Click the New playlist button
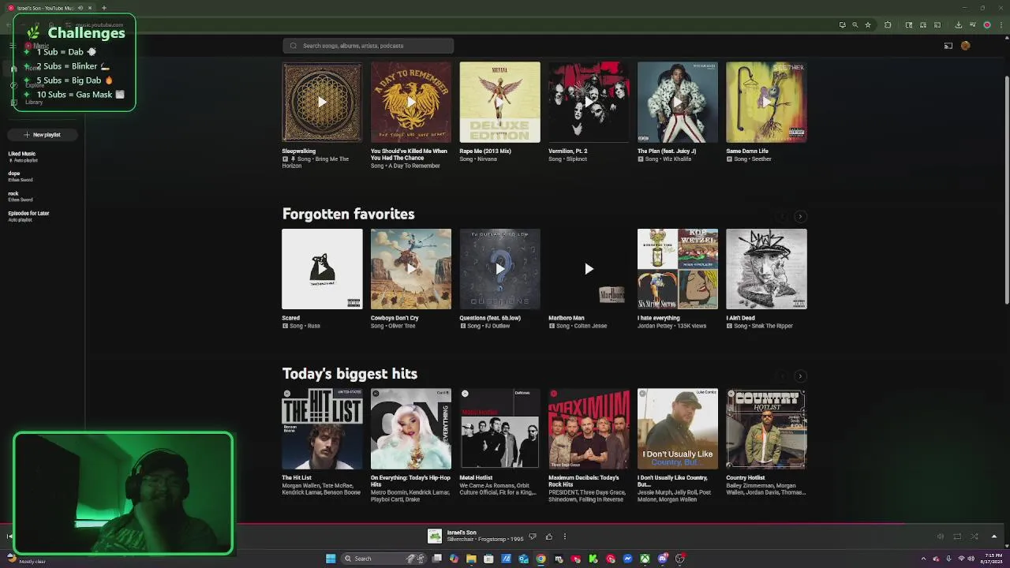1010x568 pixels. 42,135
